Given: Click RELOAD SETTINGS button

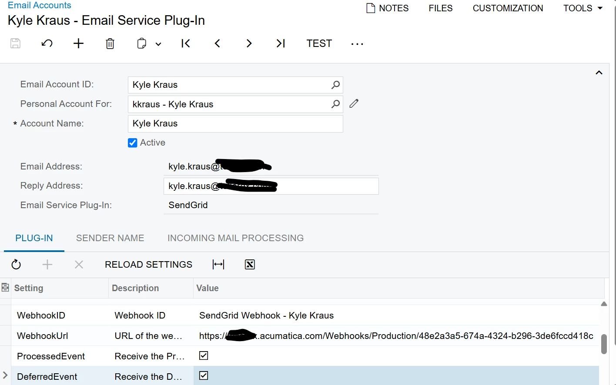Looking at the screenshot, I should [x=148, y=265].
